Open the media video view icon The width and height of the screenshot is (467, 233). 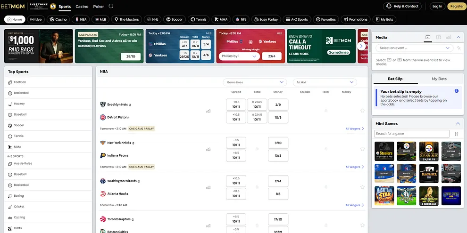[428, 37]
